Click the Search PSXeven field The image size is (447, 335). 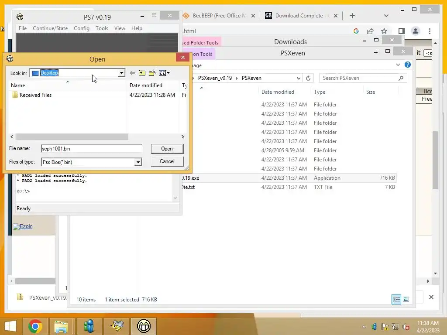tap(359, 78)
